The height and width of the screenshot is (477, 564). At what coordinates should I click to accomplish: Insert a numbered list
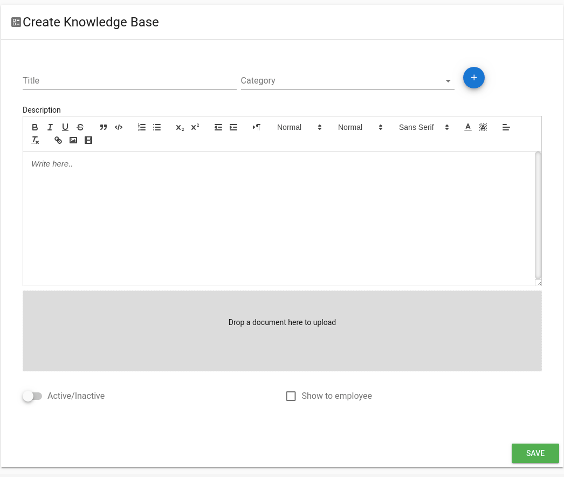142,127
